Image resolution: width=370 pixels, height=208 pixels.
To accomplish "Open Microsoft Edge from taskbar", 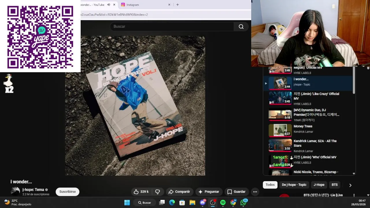I will [x=172, y=203].
